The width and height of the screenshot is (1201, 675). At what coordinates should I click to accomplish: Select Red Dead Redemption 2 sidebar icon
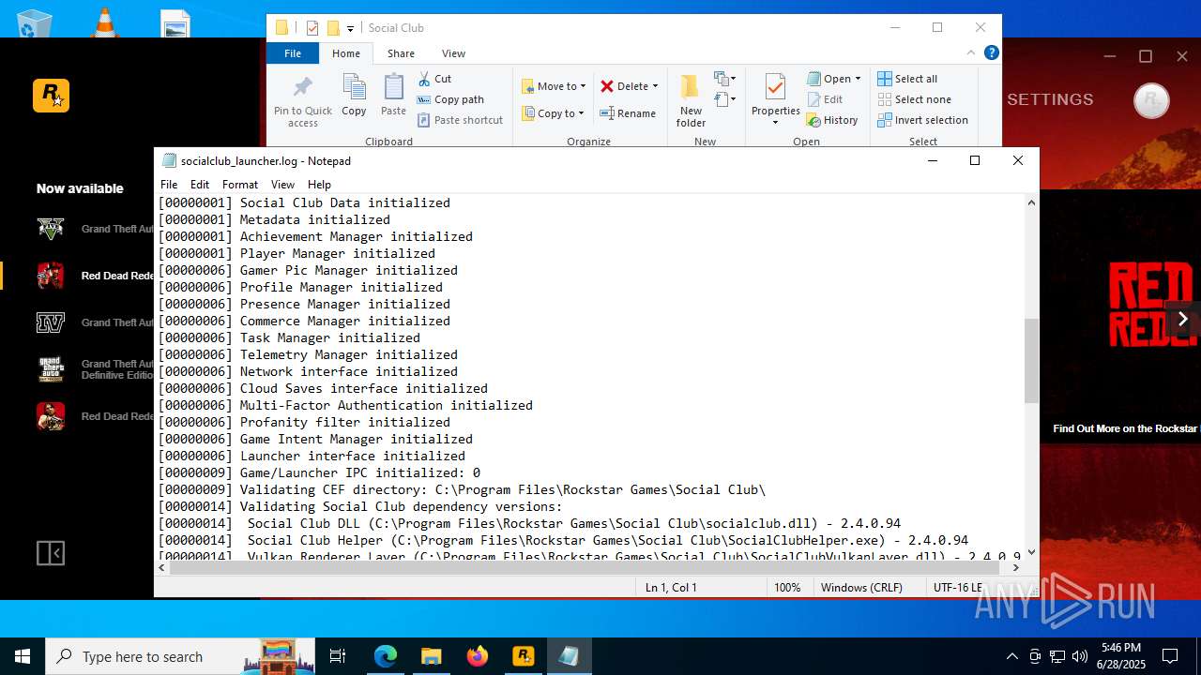coord(51,276)
